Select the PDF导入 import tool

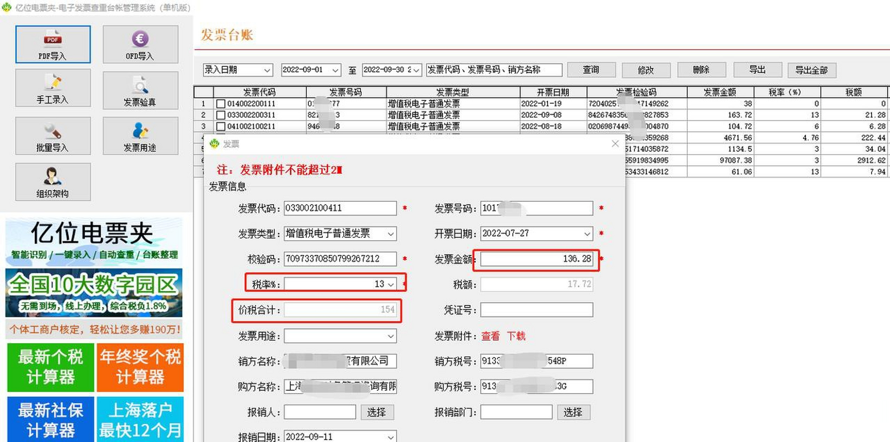[53, 44]
